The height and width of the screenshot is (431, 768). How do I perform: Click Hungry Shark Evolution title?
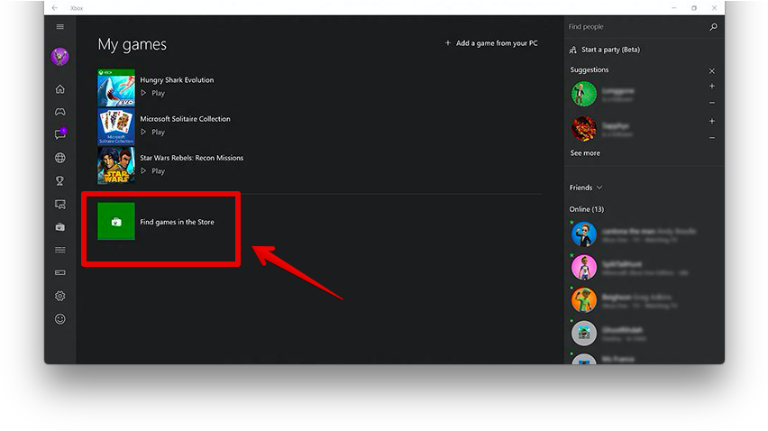pyautogui.click(x=177, y=80)
